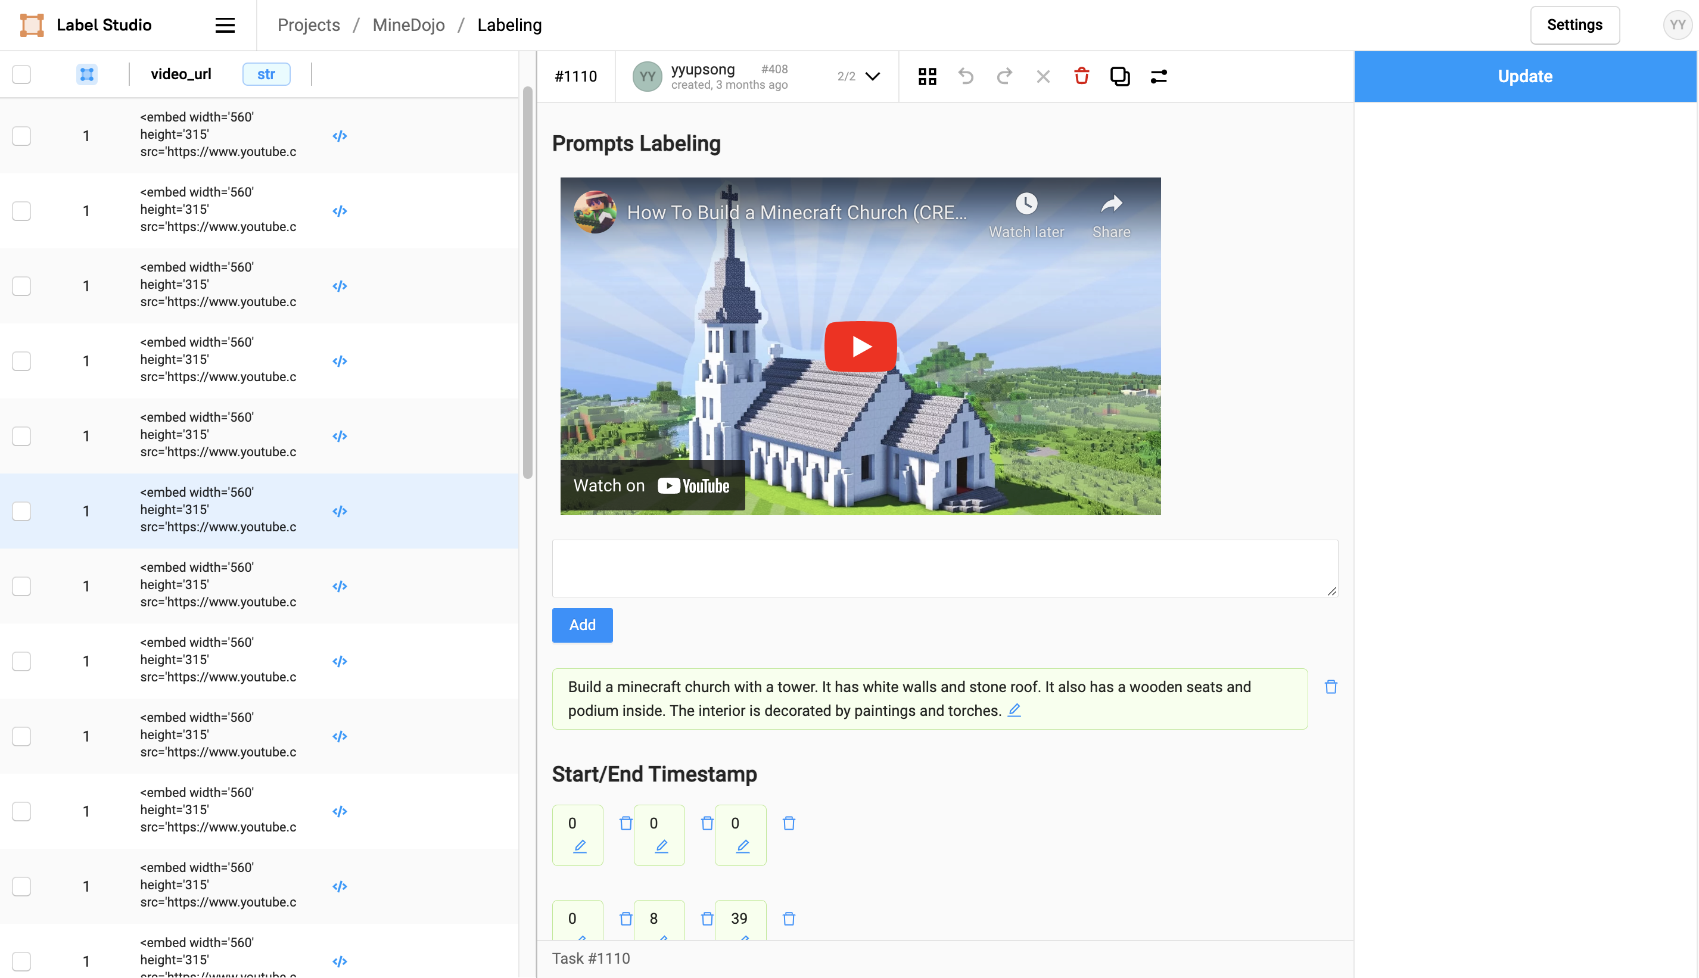Click the Start/End Timestamp heading
Viewport: 1699px width, 978px height.
[654, 774]
